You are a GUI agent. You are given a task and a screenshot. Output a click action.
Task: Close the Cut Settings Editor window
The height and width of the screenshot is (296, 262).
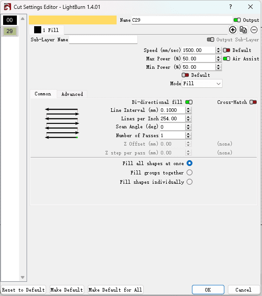[250, 7]
